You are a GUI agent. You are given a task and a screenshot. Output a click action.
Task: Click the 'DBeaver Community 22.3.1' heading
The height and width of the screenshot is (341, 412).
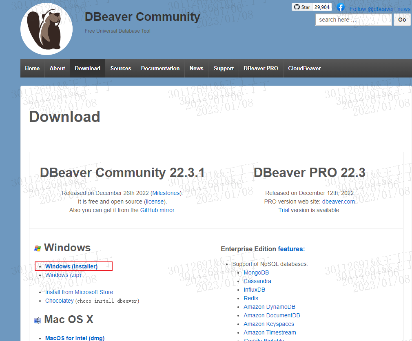(122, 173)
